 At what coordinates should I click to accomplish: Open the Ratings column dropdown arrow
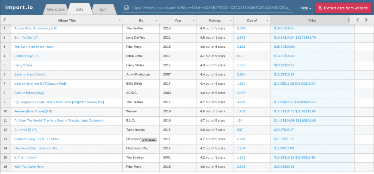[230, 21]
